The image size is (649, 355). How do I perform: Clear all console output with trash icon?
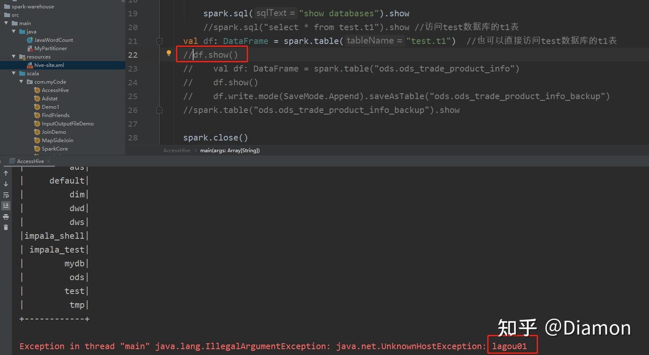tap(6, 227)
